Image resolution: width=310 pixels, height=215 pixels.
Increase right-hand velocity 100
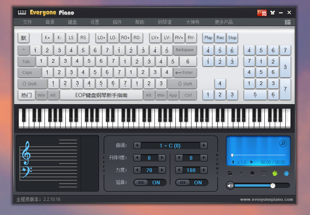[x=204, y=170]
